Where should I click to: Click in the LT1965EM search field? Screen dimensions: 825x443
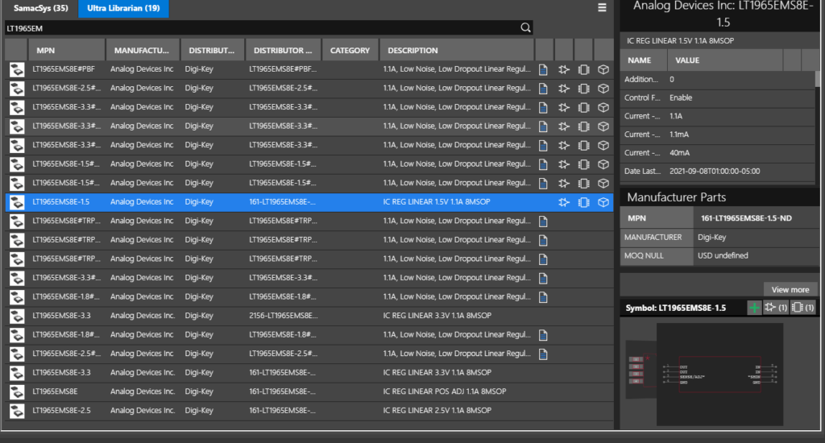point(262,28)
